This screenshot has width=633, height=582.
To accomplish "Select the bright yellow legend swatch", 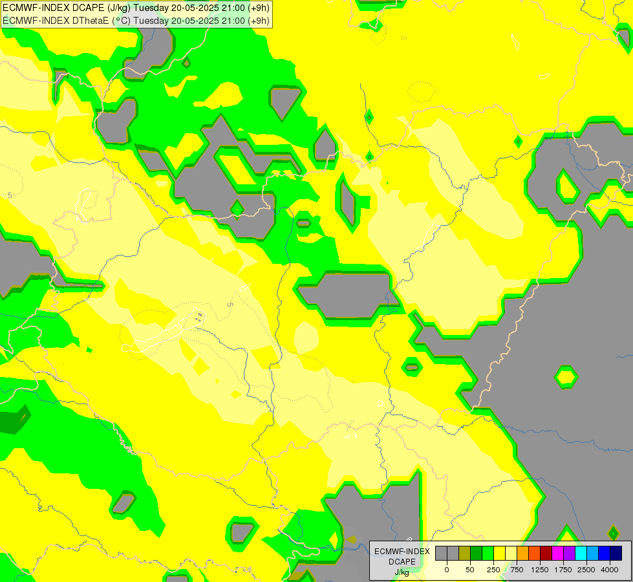I will pyautogui.click(x=499, y=553).
